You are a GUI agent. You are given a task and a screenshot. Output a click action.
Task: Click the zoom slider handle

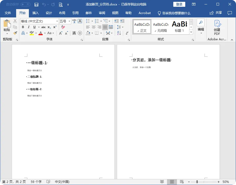(197, 182)
